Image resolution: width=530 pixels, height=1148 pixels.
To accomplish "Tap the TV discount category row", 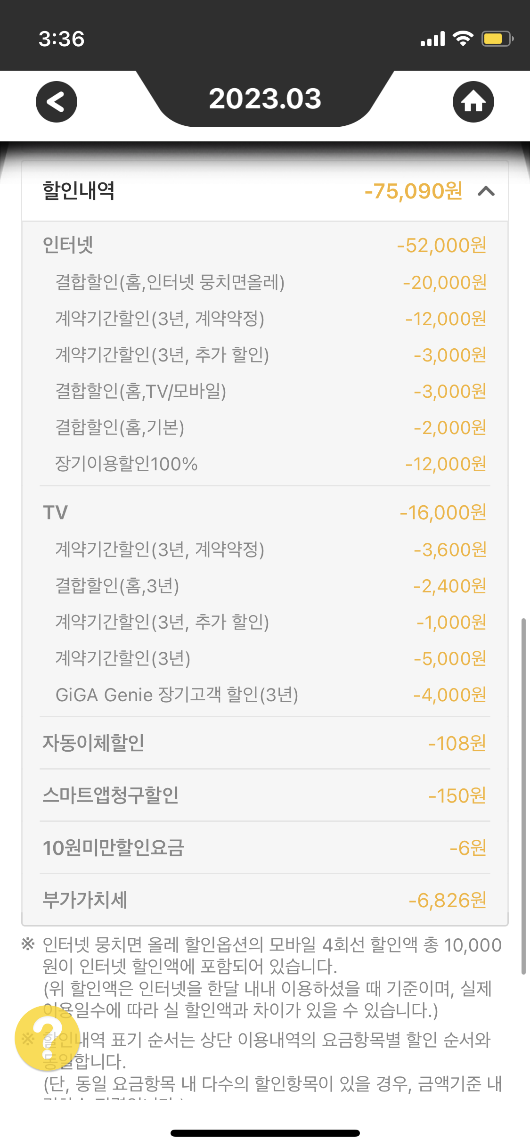I will click(265, 513).
